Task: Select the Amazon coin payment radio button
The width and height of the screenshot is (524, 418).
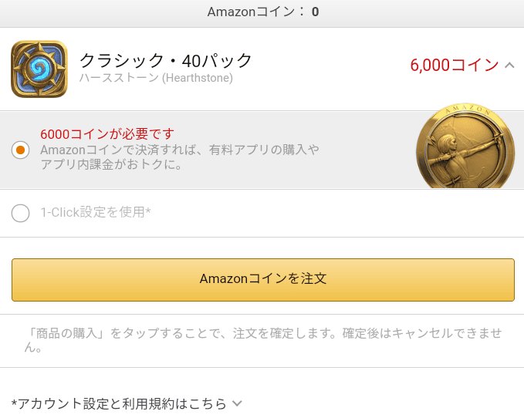Action: click(21, 150)
